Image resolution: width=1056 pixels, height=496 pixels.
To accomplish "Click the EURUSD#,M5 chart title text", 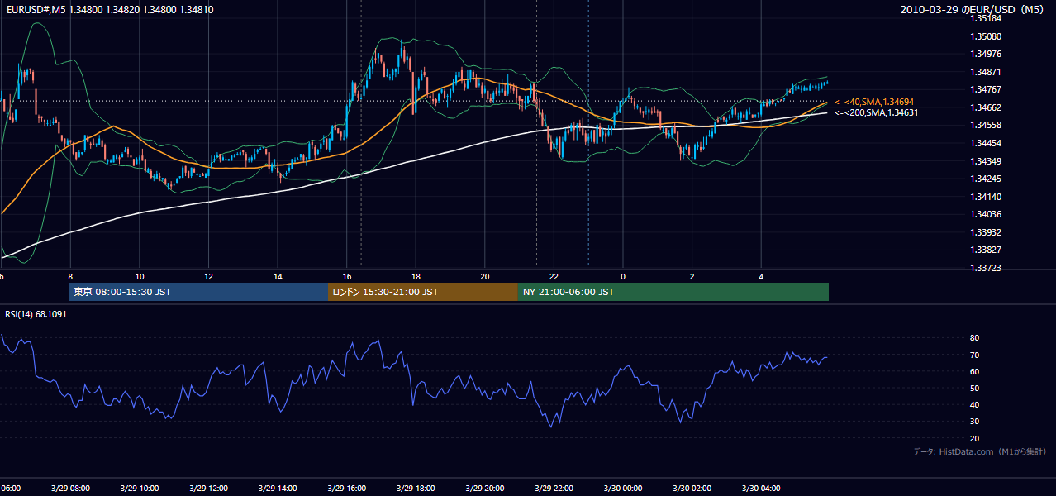I will tap(110, 10).
